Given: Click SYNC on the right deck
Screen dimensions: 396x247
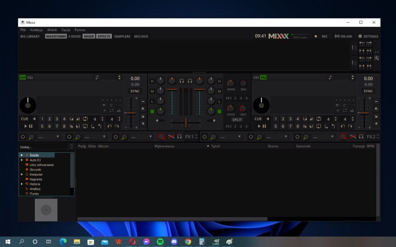Looking at the screenshot, I should coord(368,91).
